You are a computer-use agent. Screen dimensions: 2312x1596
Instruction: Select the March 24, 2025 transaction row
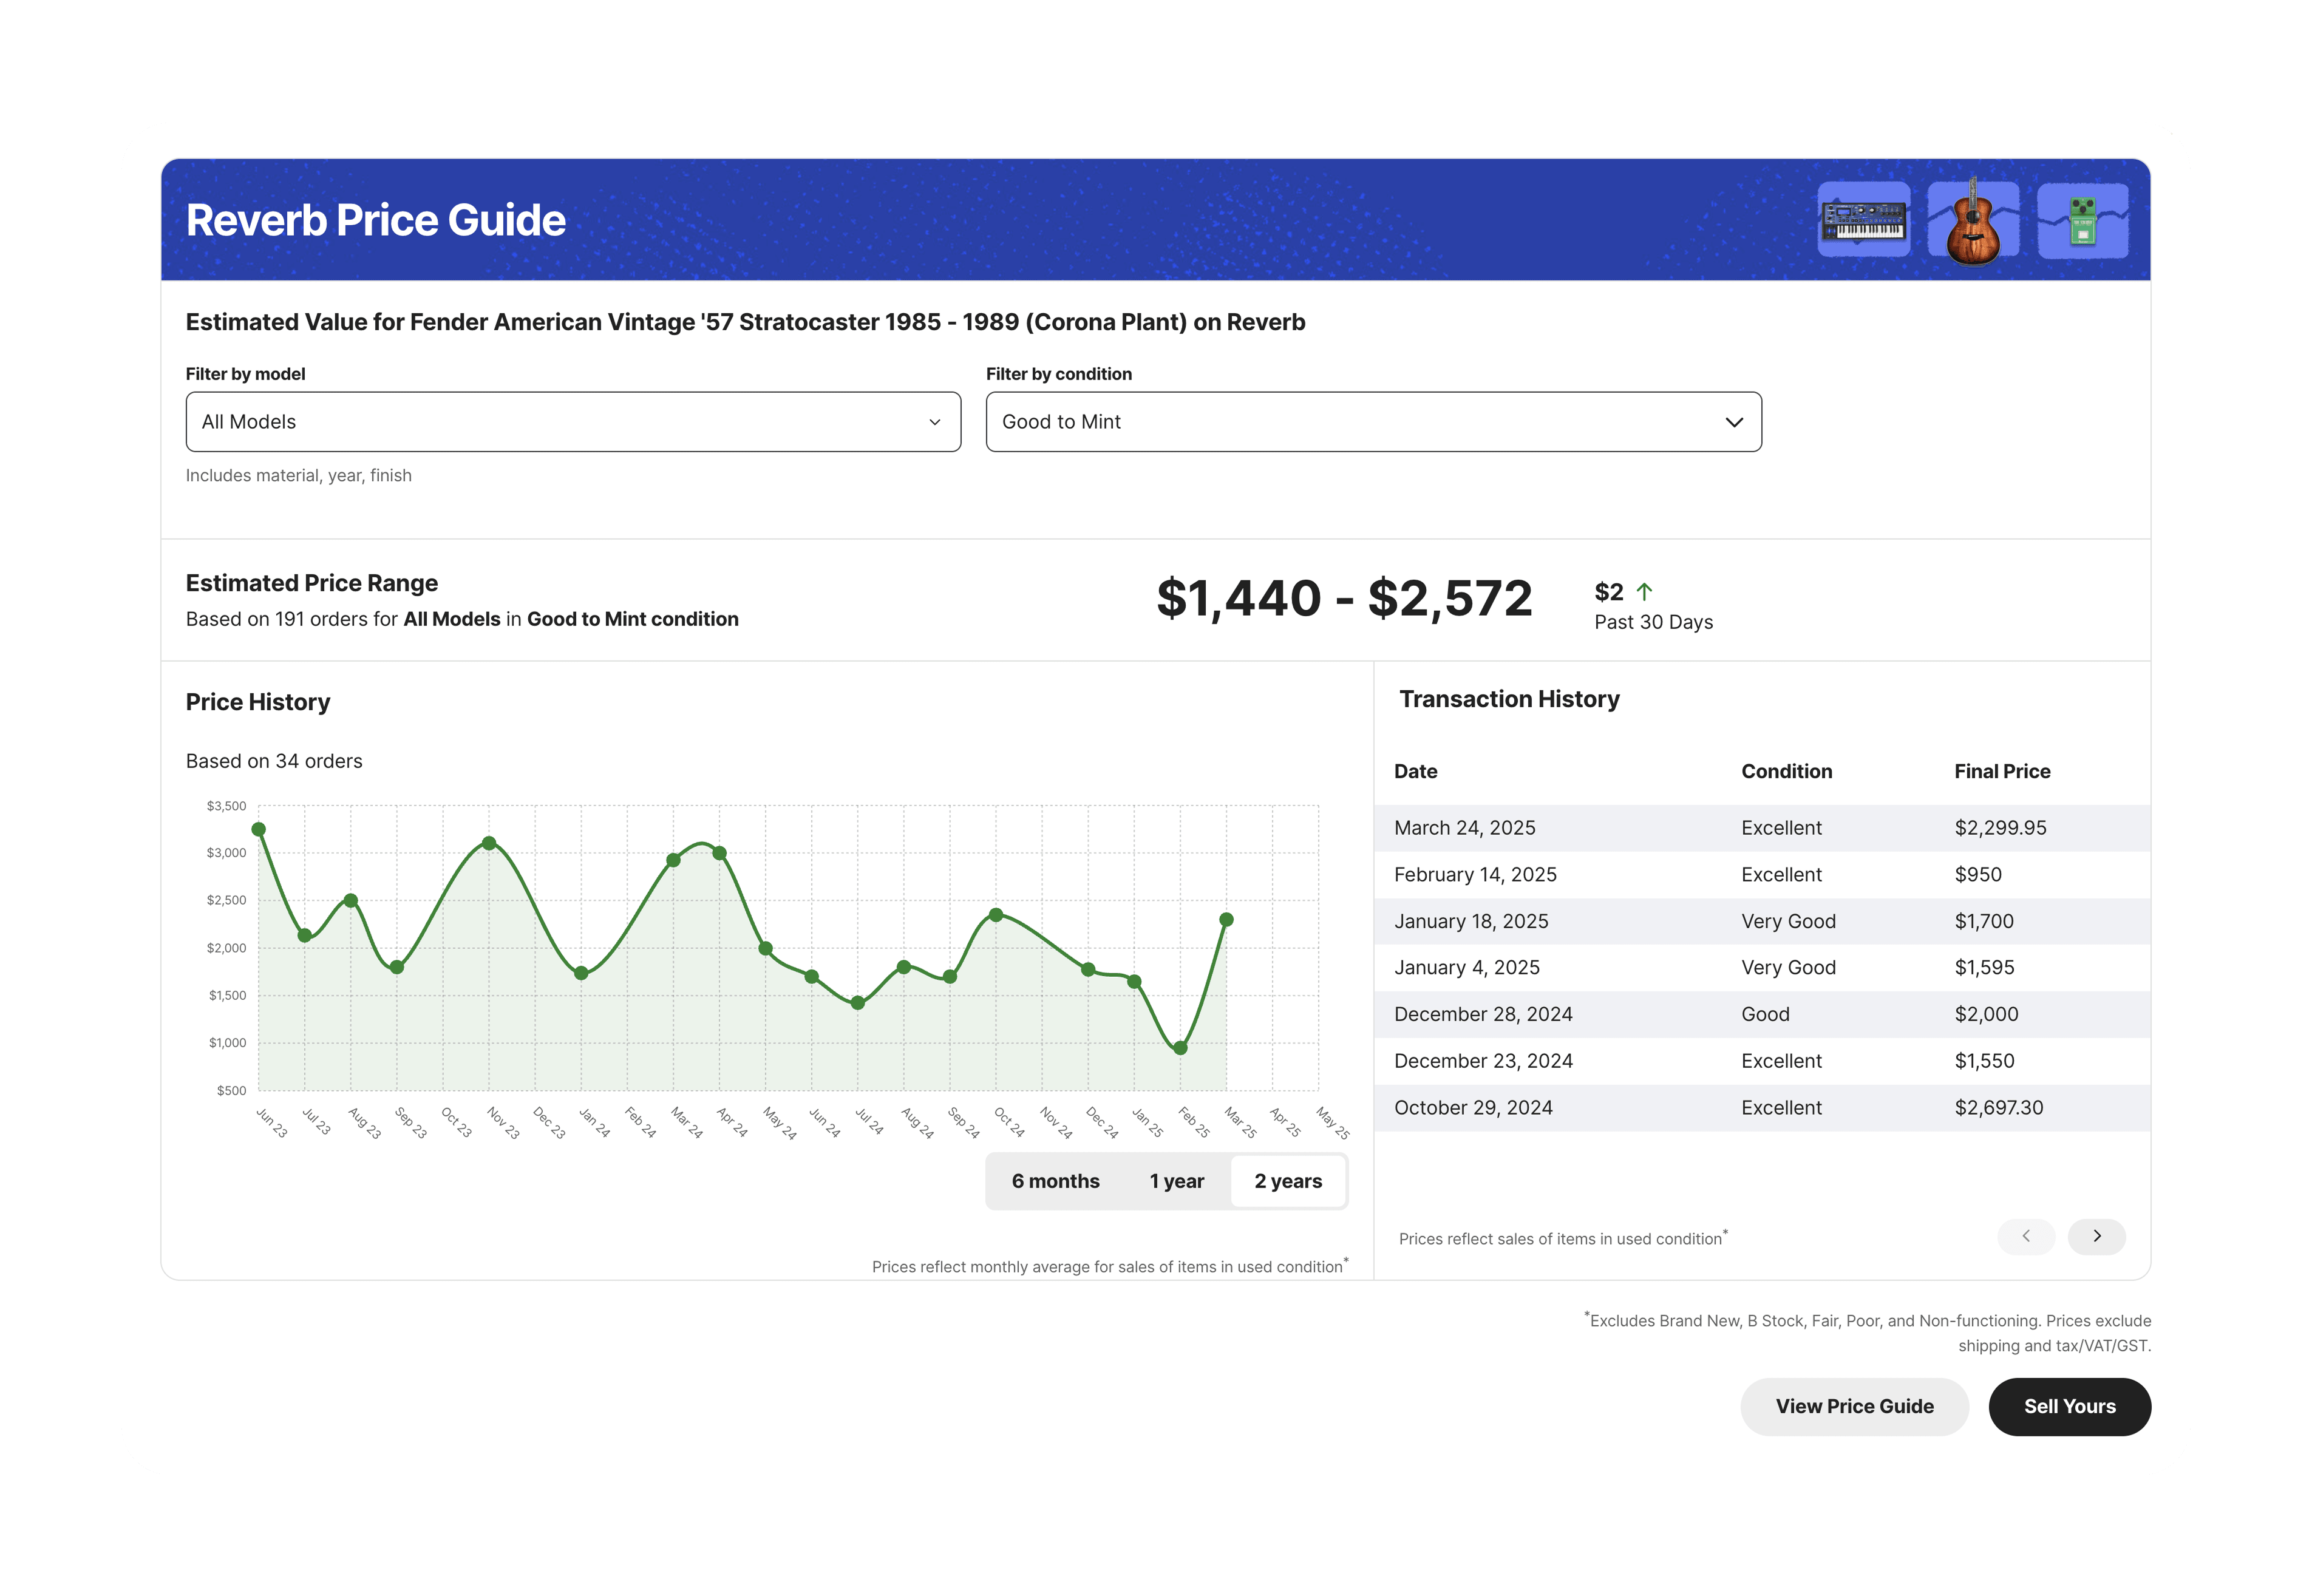1760,827
